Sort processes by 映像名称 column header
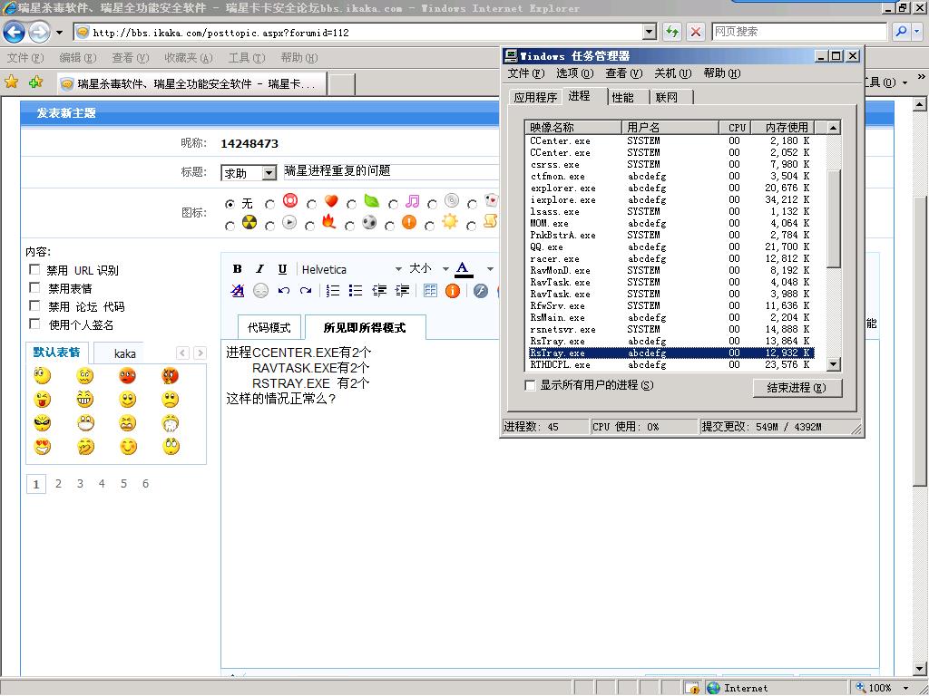Image resolution: width=929 pixels, height=696 pixels. 573,127
